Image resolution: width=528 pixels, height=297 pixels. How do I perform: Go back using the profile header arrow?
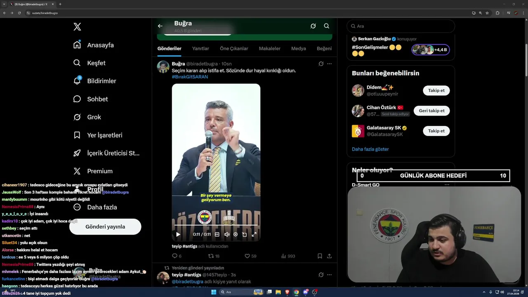[160, 26]
